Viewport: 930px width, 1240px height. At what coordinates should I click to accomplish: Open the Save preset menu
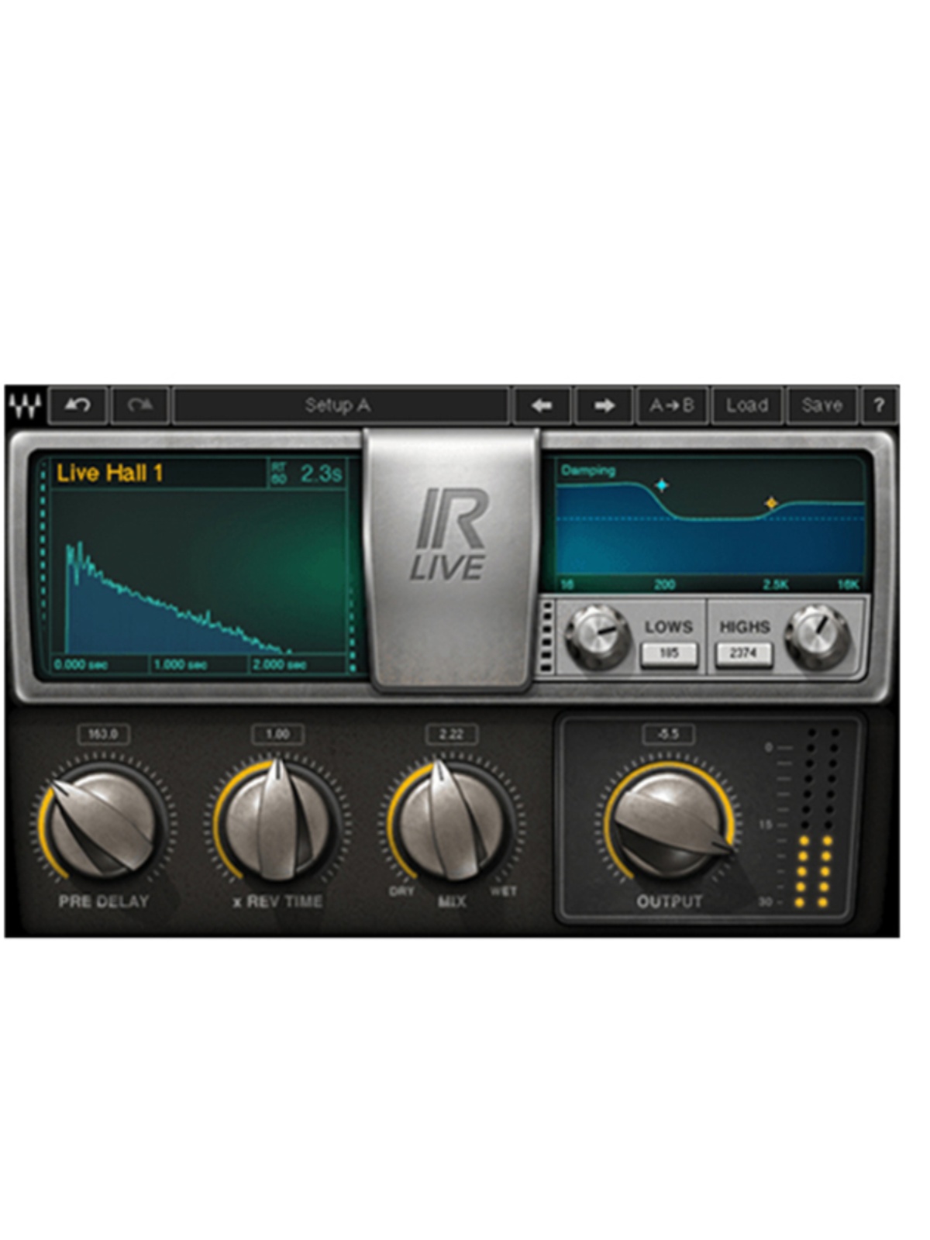coord(822,405)
